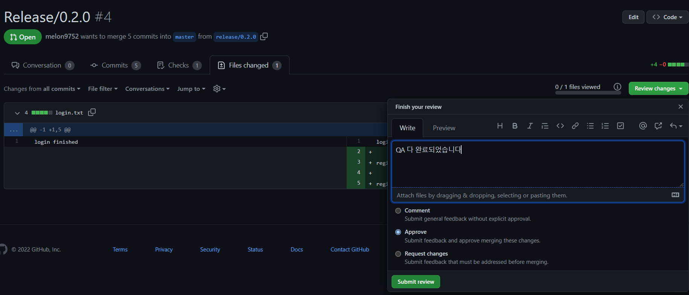Image resolution: width=689 pixels, height=295 pixels.
Task: Click the login.txt file name
Action: [x=69, y=113]
